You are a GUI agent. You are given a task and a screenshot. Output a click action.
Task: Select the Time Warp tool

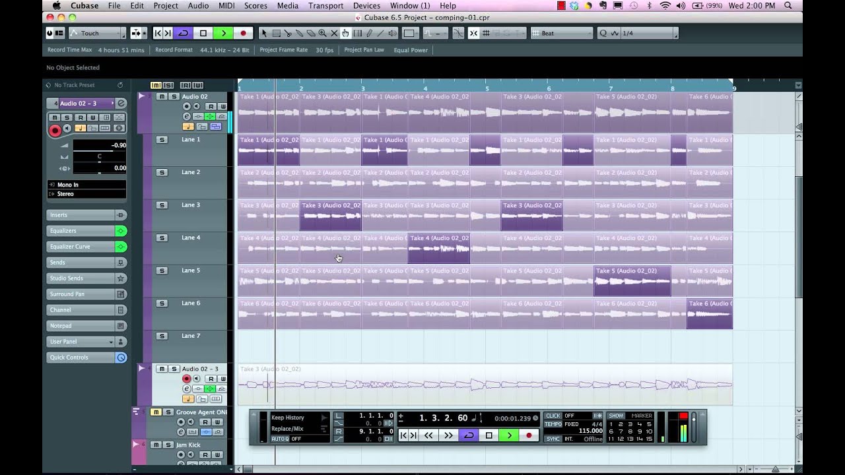click(x=357, y=33)
